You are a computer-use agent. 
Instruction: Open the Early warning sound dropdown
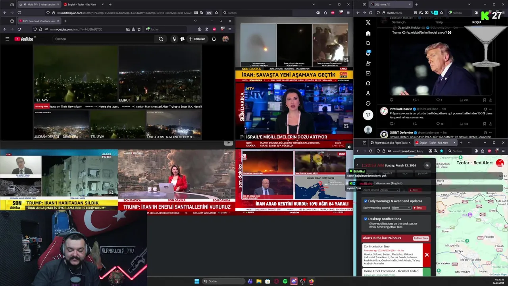pyautogui.click(x=401, y=208)
